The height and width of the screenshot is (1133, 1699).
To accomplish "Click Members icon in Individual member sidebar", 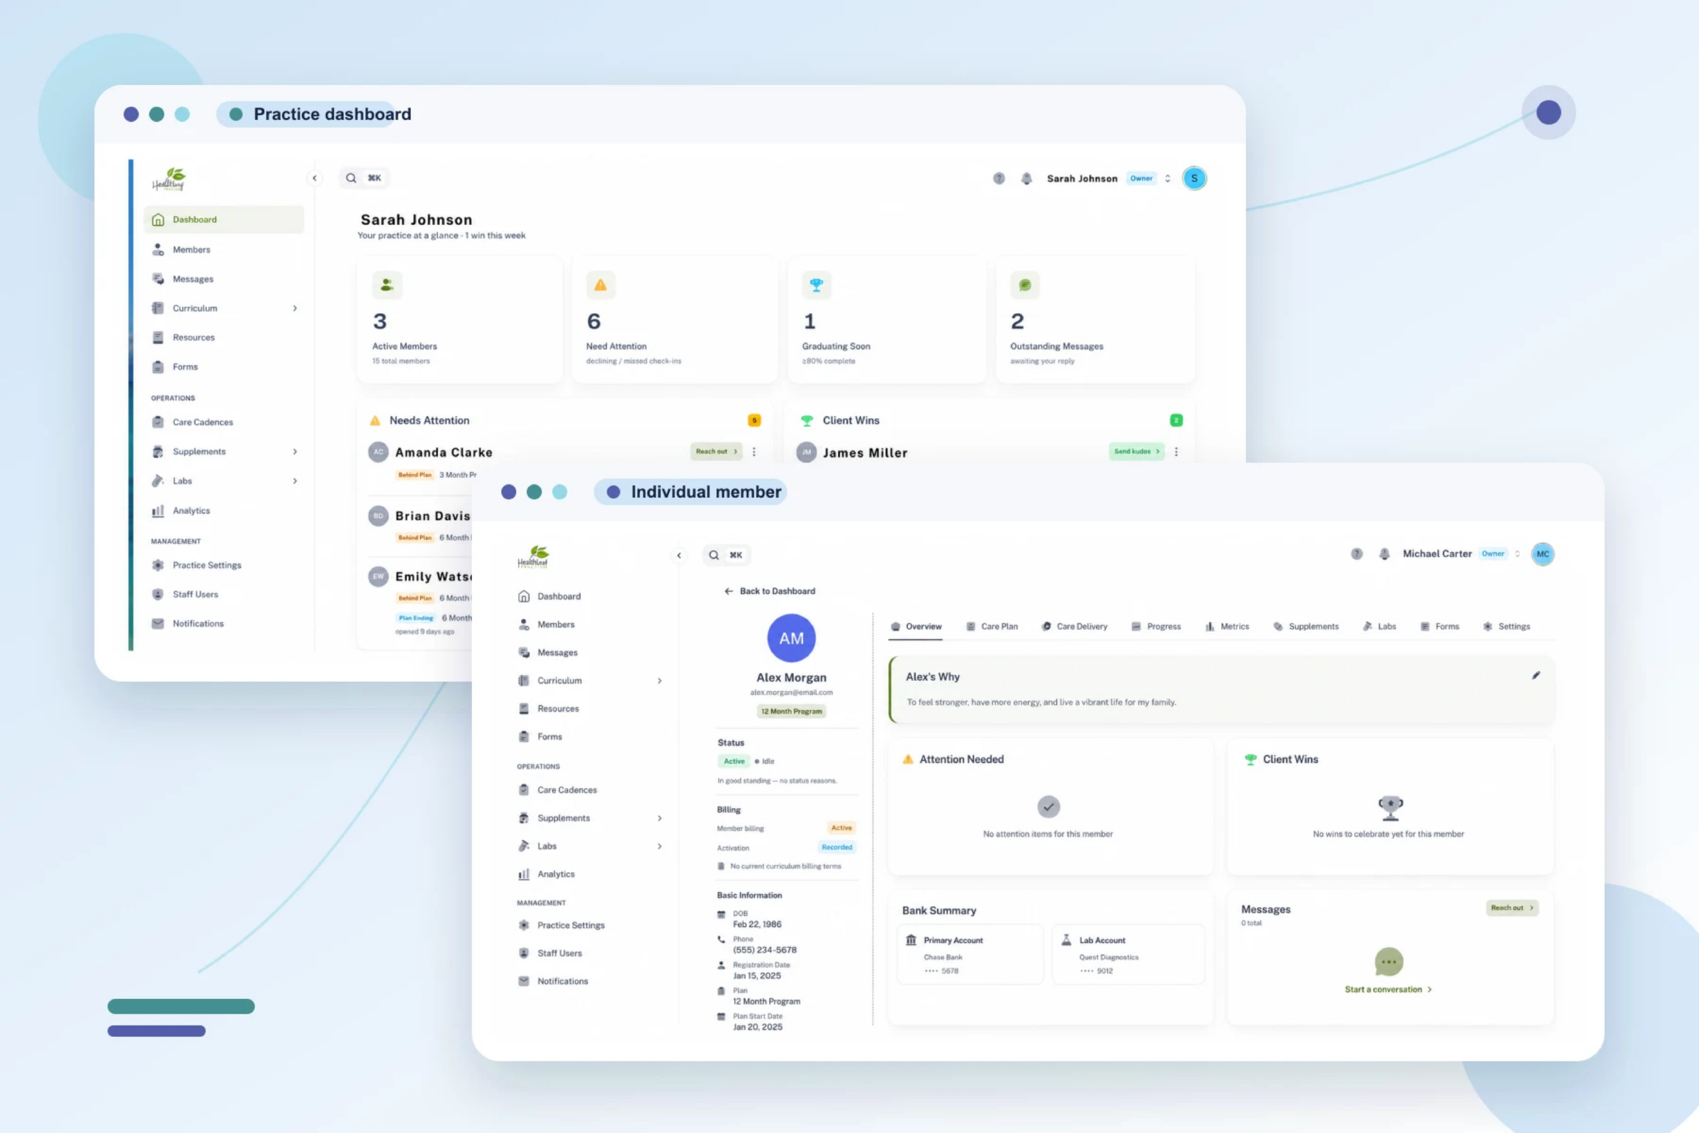I will click(524, 625).
